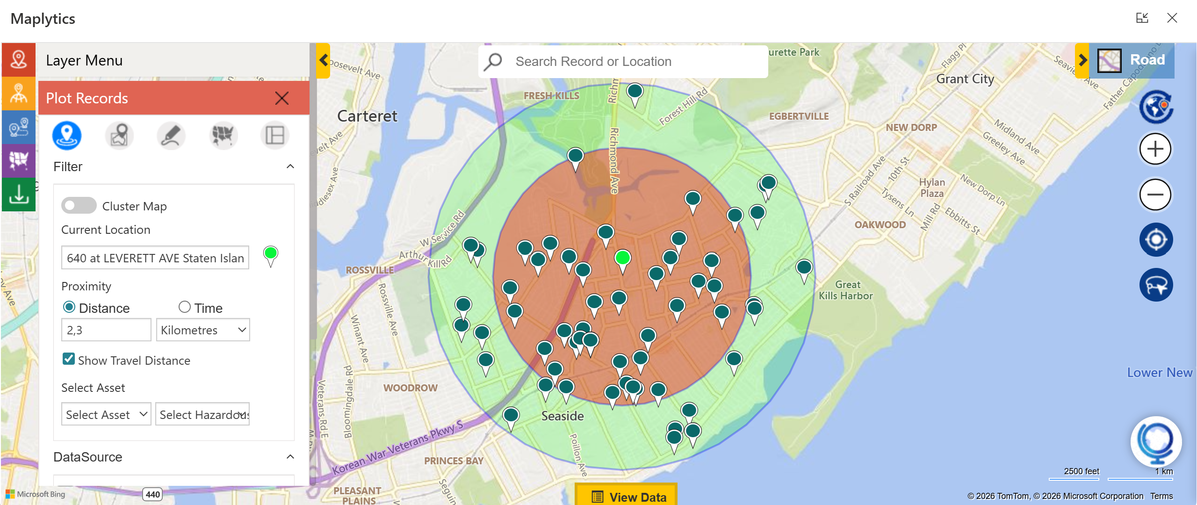1197x505 pixels.
Task: Select the Distance radio button
Action: point(69,307)
